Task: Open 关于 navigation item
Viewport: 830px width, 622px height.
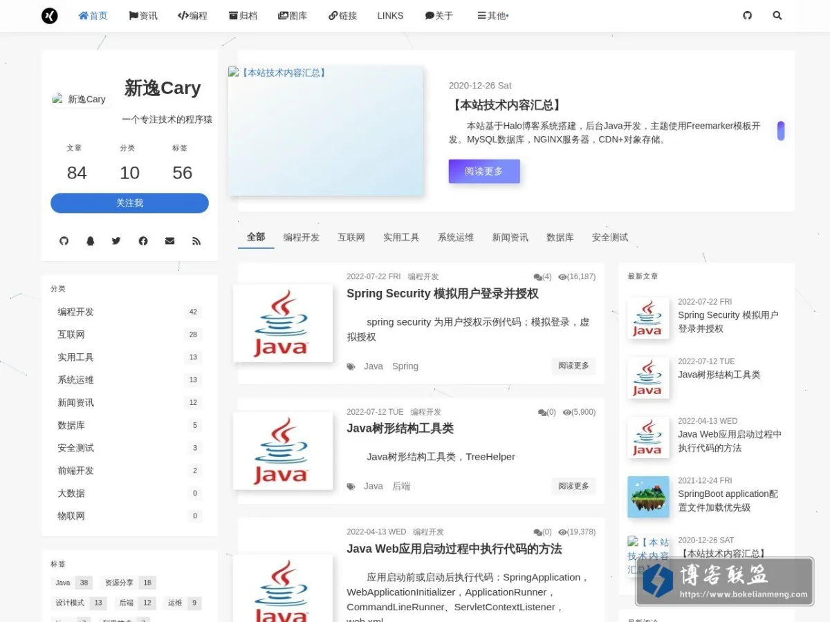Action: click(x=439, y=15)
